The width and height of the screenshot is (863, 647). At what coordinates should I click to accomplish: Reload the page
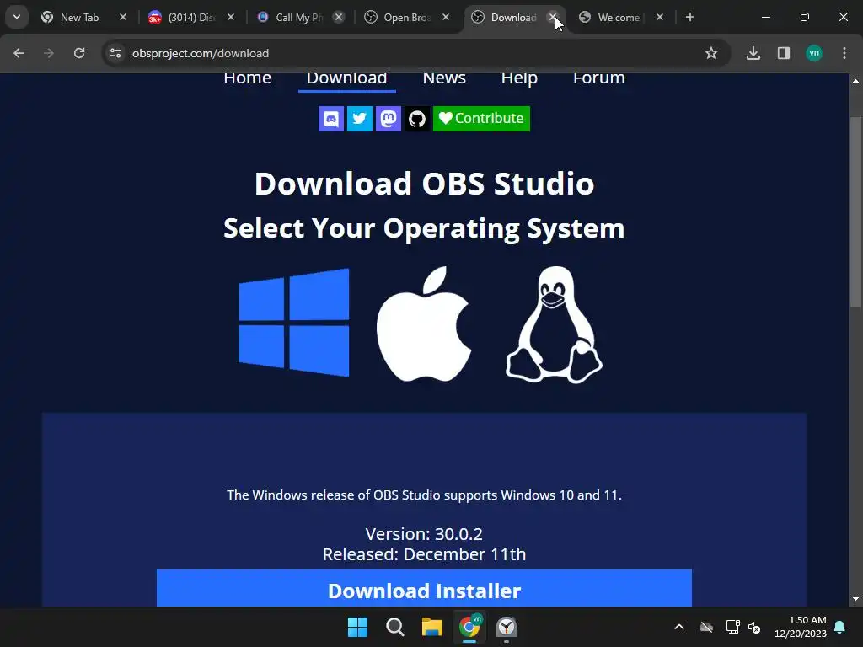79,53
